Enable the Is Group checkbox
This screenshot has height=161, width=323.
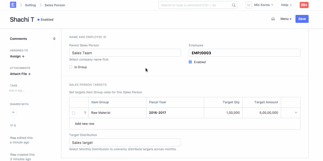point(71,67)
